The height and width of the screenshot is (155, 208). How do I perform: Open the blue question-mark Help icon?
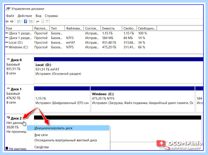pos(25,21)
